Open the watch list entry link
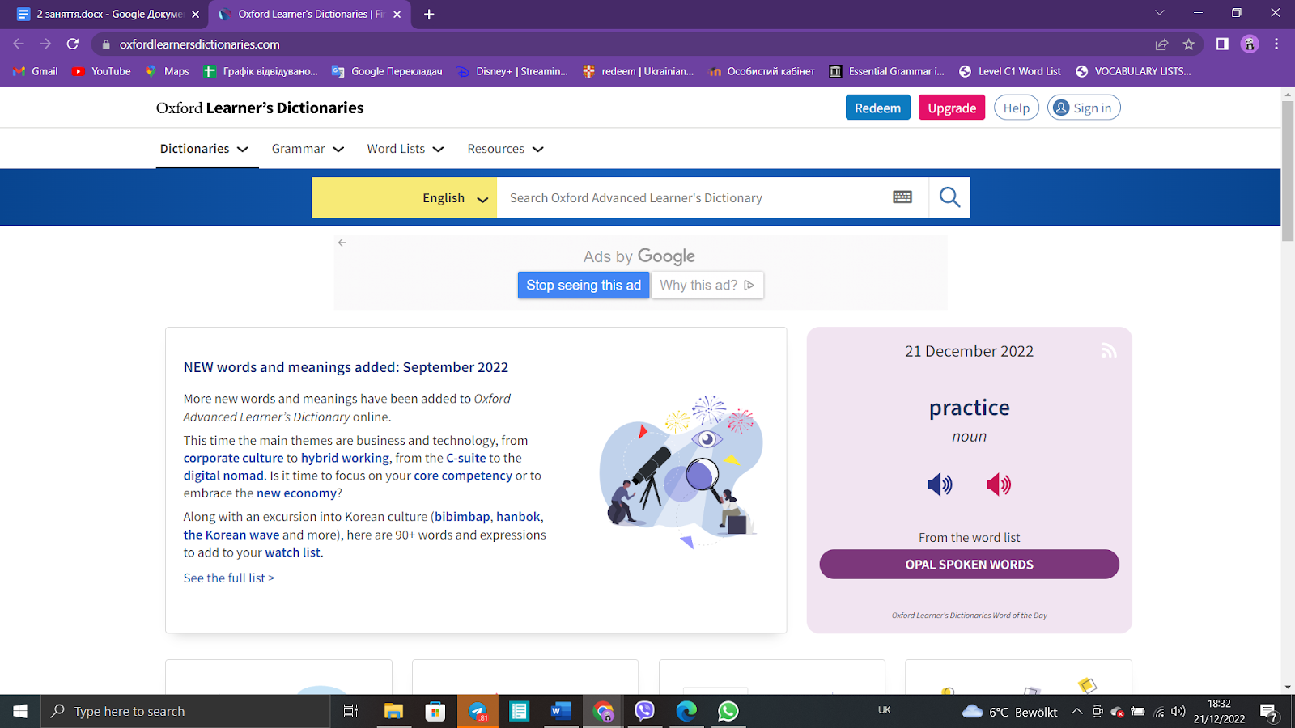Viewport: 1295px width, 728px height. 293,552
